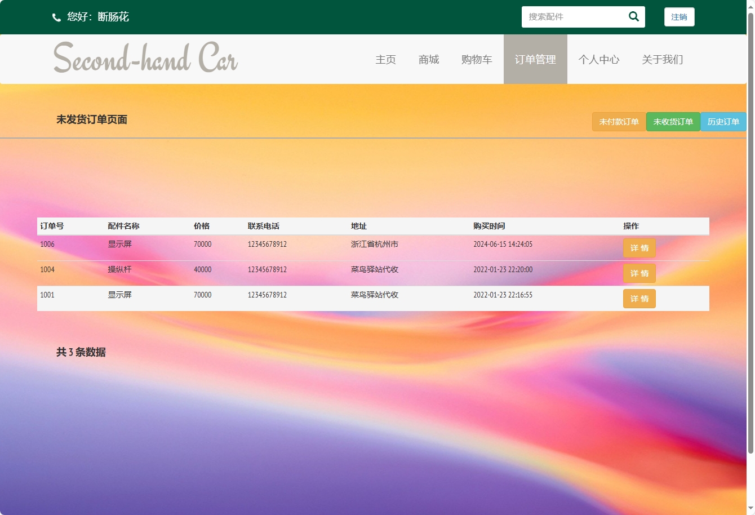Screen dimensions: 755x515
Task: Open 详情 for order 1006
Action: [639, 248]
